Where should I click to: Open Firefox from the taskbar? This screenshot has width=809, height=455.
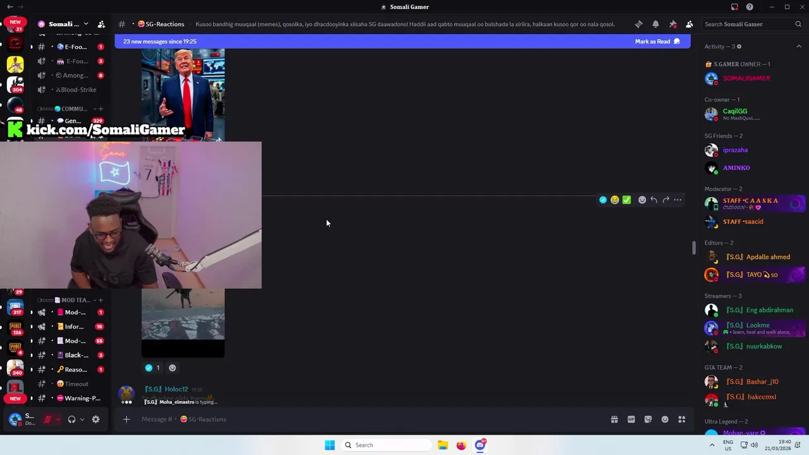coord(461,445)
